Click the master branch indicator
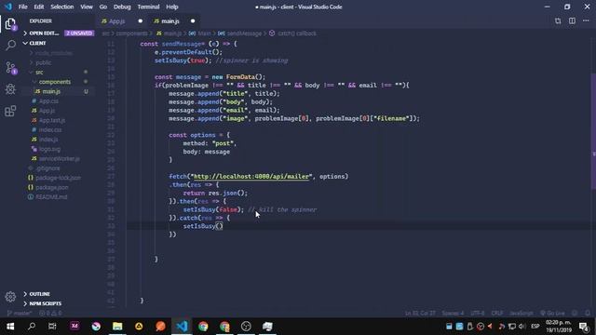 click(19, 314)
